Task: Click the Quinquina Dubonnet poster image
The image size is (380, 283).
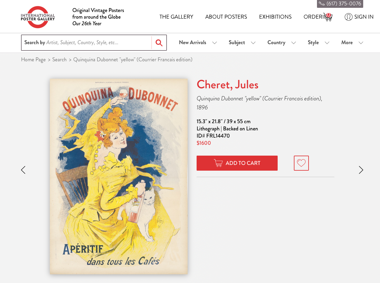Action: [119, 176]
